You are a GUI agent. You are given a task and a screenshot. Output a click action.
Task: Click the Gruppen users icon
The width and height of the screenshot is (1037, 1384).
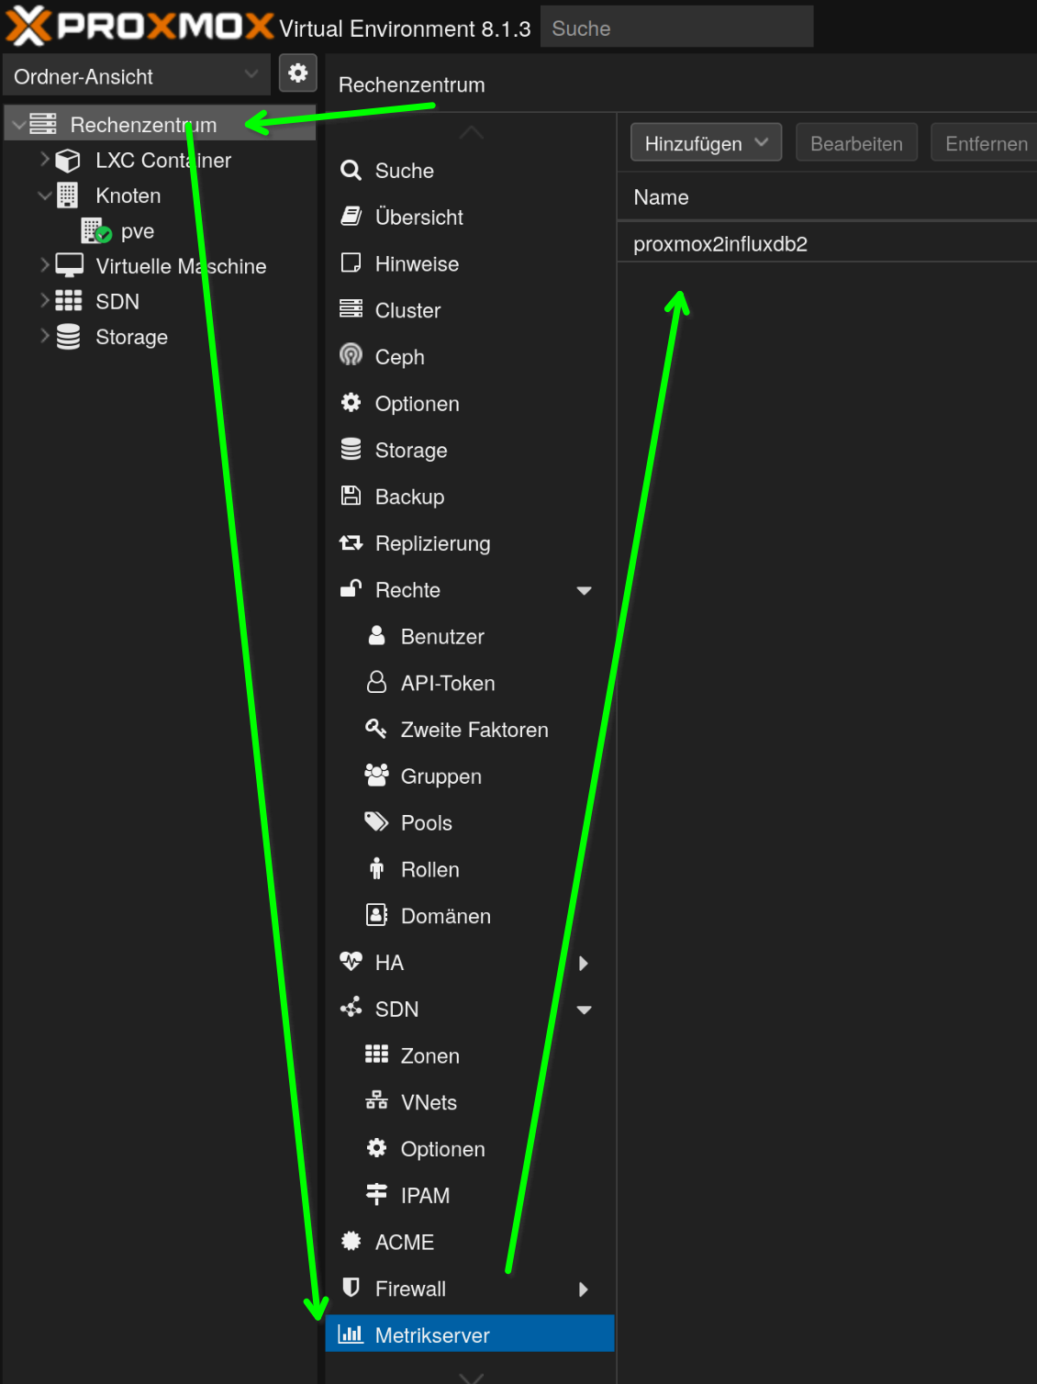point(376,776)
